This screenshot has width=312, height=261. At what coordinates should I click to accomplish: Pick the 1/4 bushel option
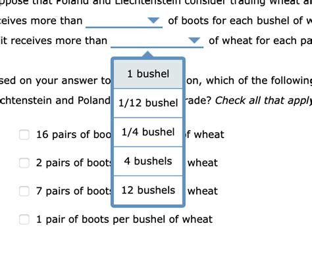[148, 132]
